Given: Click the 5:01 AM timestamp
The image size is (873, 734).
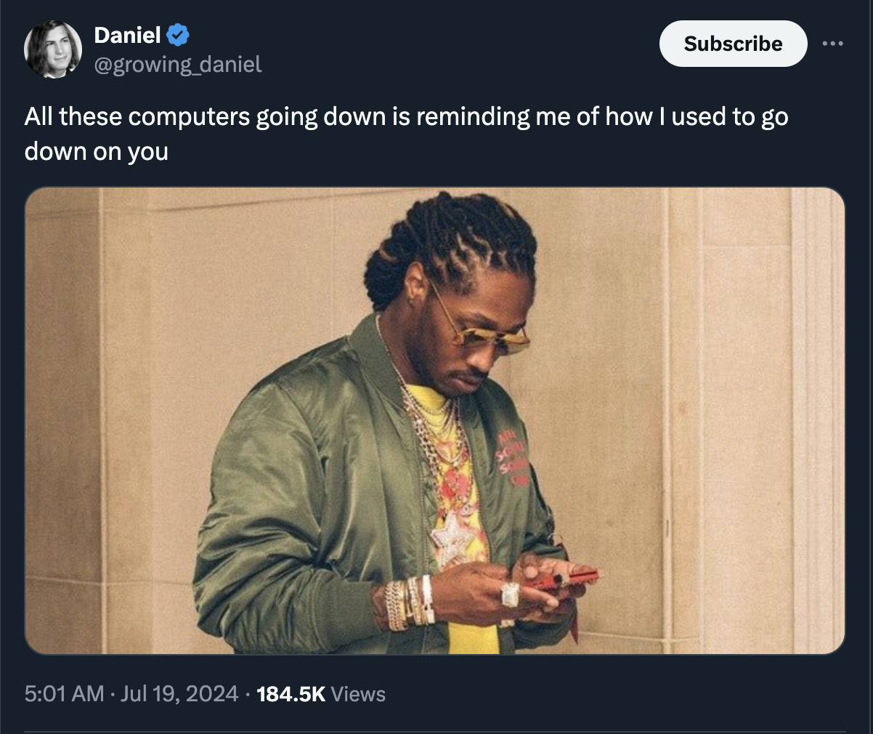Looking at the screenshot, I should tap(64, 694).
